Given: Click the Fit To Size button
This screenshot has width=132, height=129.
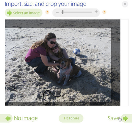Looking at the screenshot, I should pos(71,118).
